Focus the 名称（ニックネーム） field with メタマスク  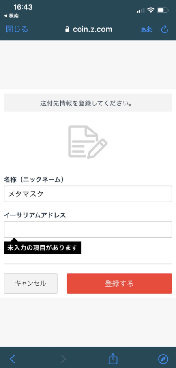coord(88,194)
